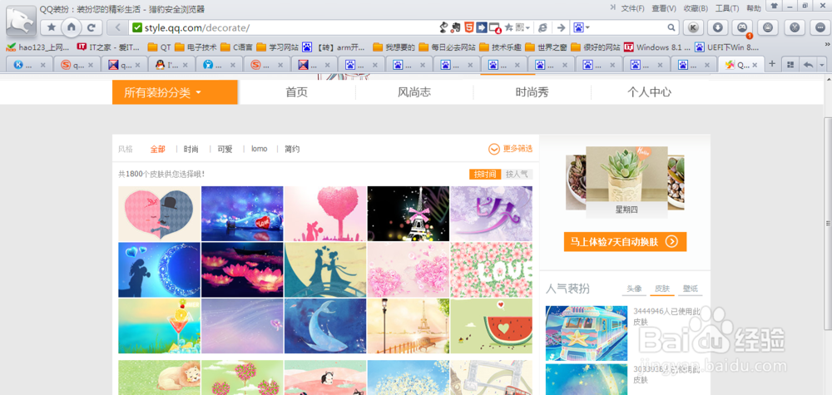Open the IT之家 bookmark

point(108,47)
